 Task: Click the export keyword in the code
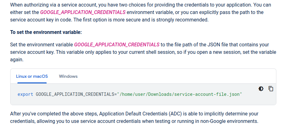click(x=25, y=94)
